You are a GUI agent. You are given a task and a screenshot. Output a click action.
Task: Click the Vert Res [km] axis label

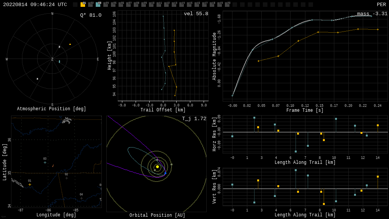tap(214, 187)
